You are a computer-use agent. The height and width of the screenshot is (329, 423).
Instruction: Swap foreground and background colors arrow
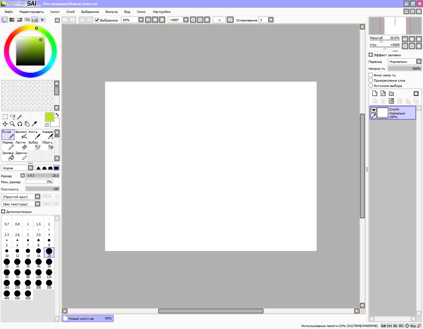click(57, 115)
